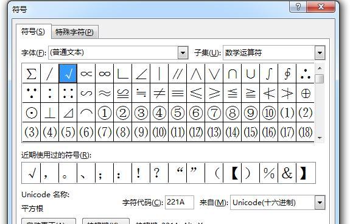Select the highlighted square root symbol in grid
350x224 pixels.
pos(68,74)
